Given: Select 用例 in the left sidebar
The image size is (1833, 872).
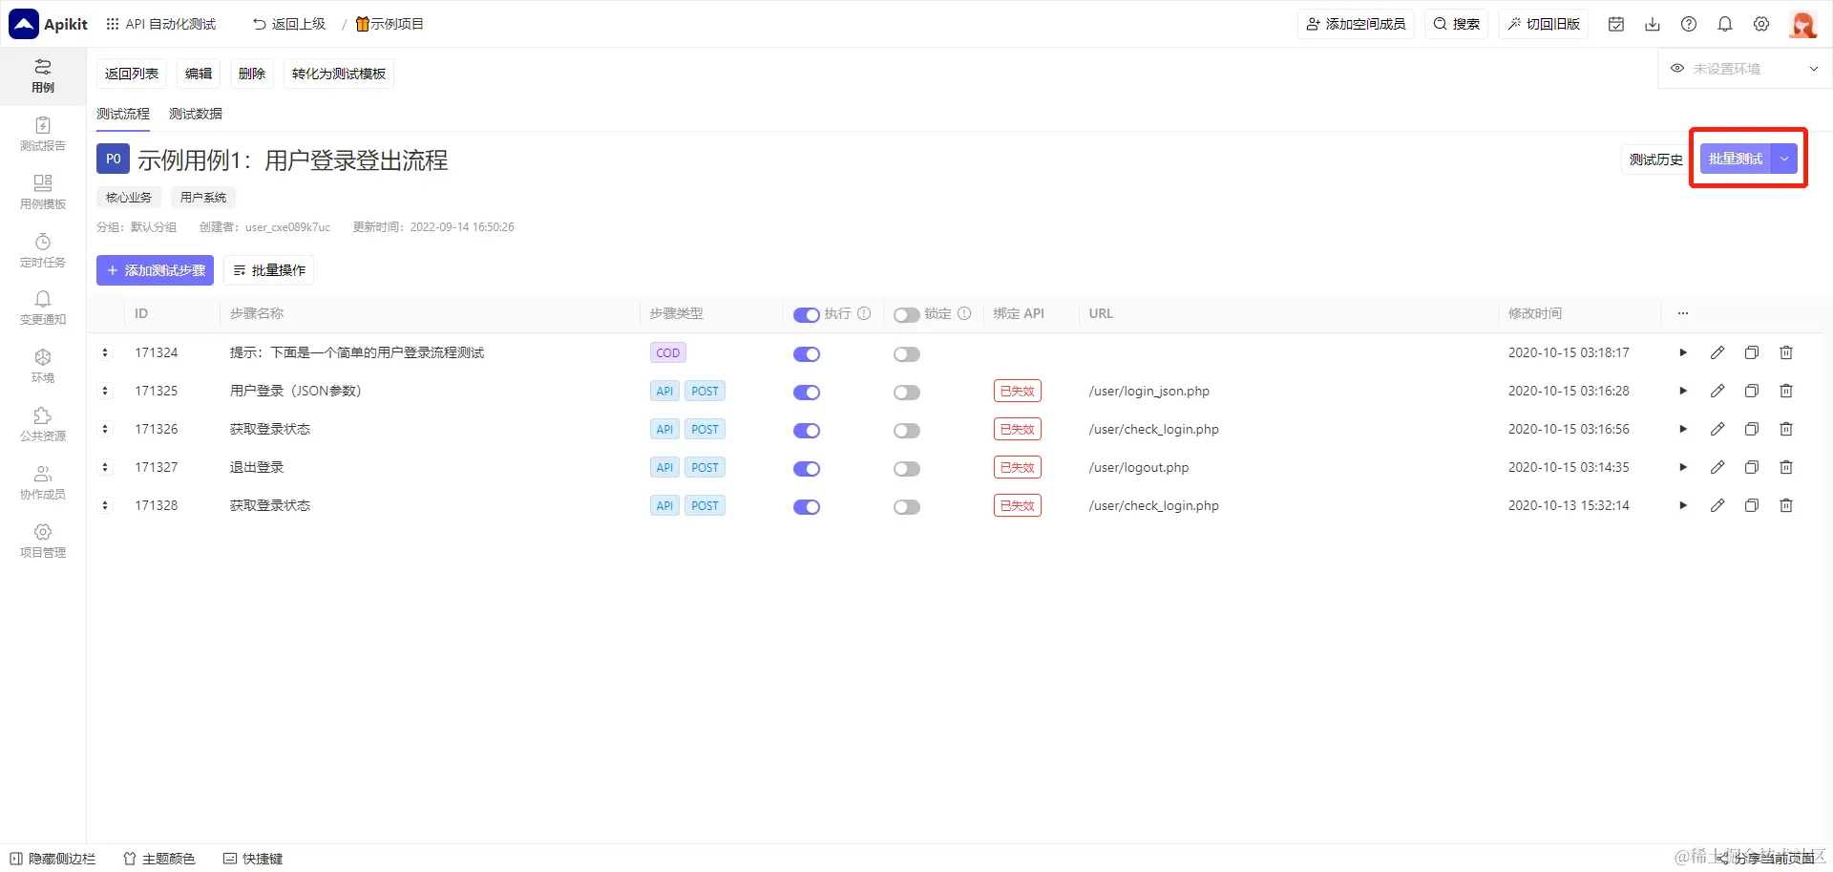Looking at the screenshot, I should [43, 76].
